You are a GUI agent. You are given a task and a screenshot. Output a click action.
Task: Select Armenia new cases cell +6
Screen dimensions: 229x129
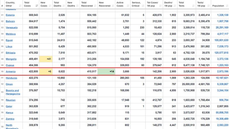46,72
